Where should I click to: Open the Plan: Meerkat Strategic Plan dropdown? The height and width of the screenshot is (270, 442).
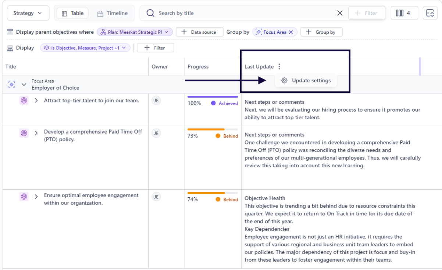[x=135, y=32]
